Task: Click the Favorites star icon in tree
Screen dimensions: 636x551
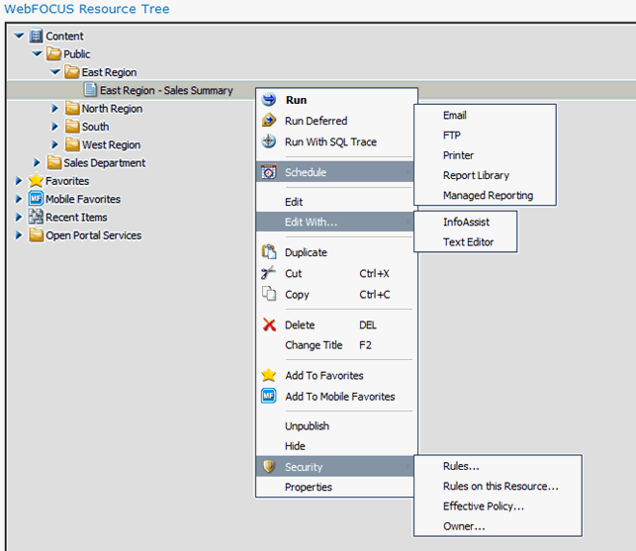Action: point(36,181)
